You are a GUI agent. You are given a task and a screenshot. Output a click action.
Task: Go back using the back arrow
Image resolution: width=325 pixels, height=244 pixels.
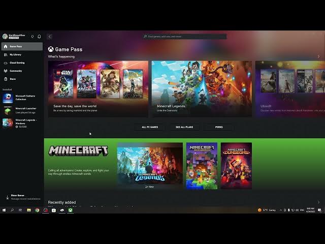point(50,37)
